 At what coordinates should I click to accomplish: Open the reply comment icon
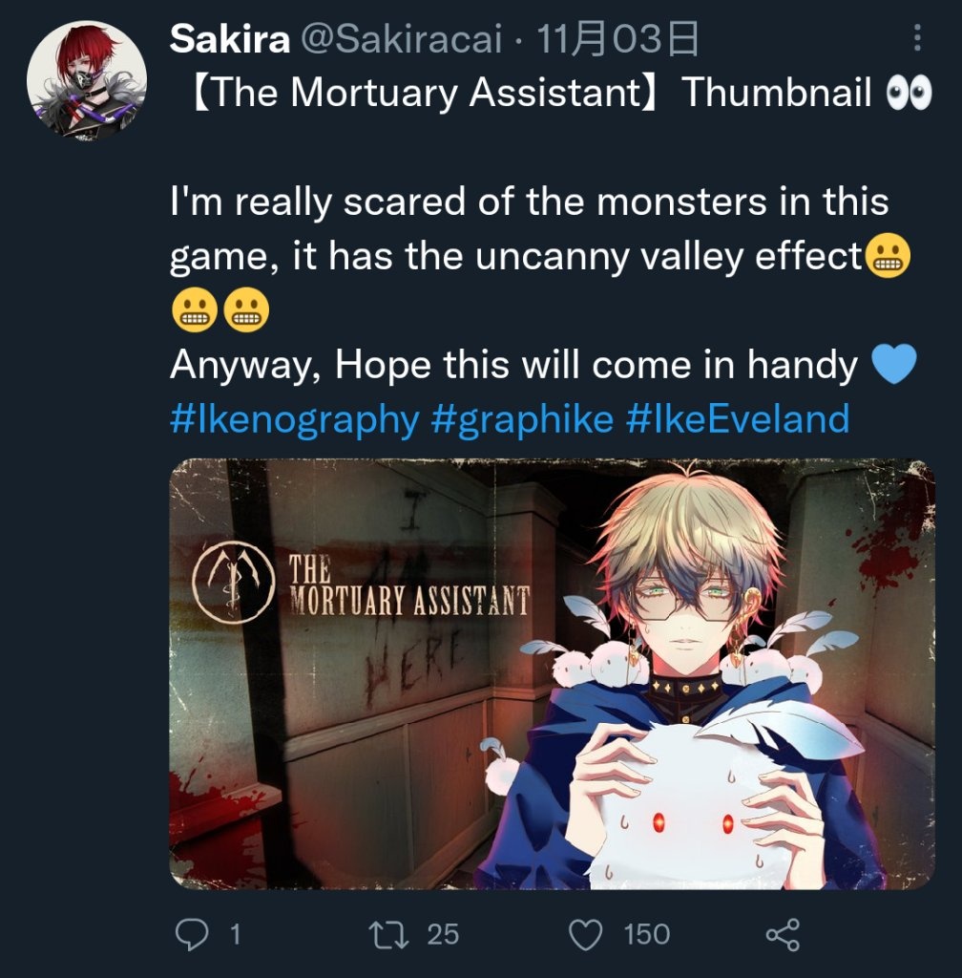(x=191, y=934)
